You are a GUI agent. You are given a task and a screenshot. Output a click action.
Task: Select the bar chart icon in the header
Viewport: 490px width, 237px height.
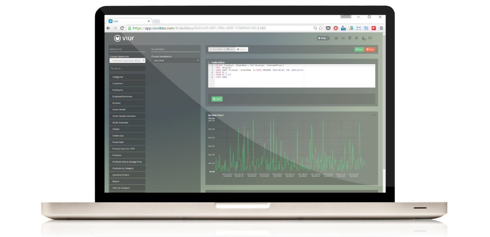343,38
